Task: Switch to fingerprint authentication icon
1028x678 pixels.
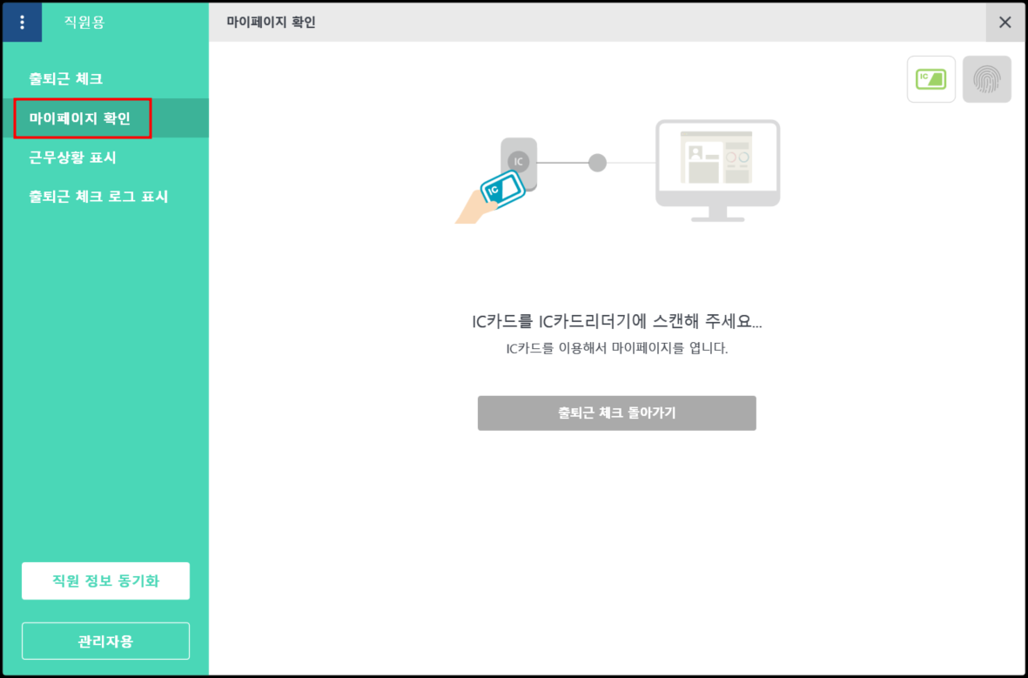Action: [986, 79]
